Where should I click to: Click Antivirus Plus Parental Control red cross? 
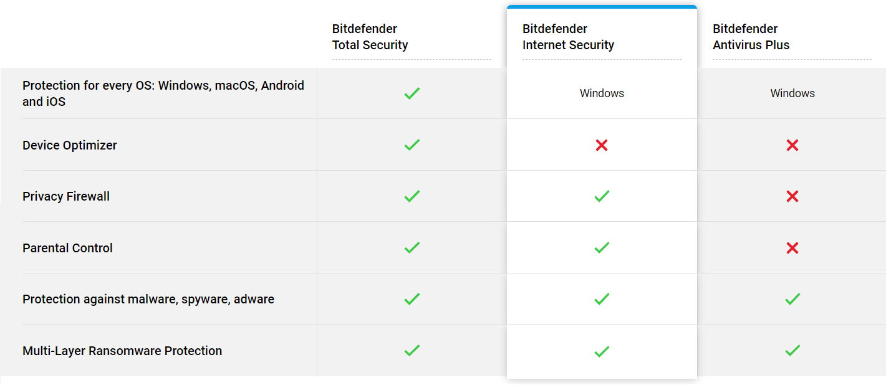[792, 248]
